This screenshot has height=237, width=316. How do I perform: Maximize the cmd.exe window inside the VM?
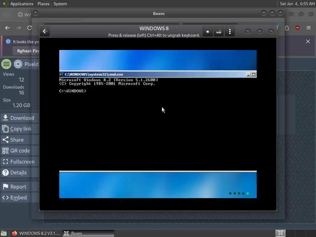(x=254, y=75)
